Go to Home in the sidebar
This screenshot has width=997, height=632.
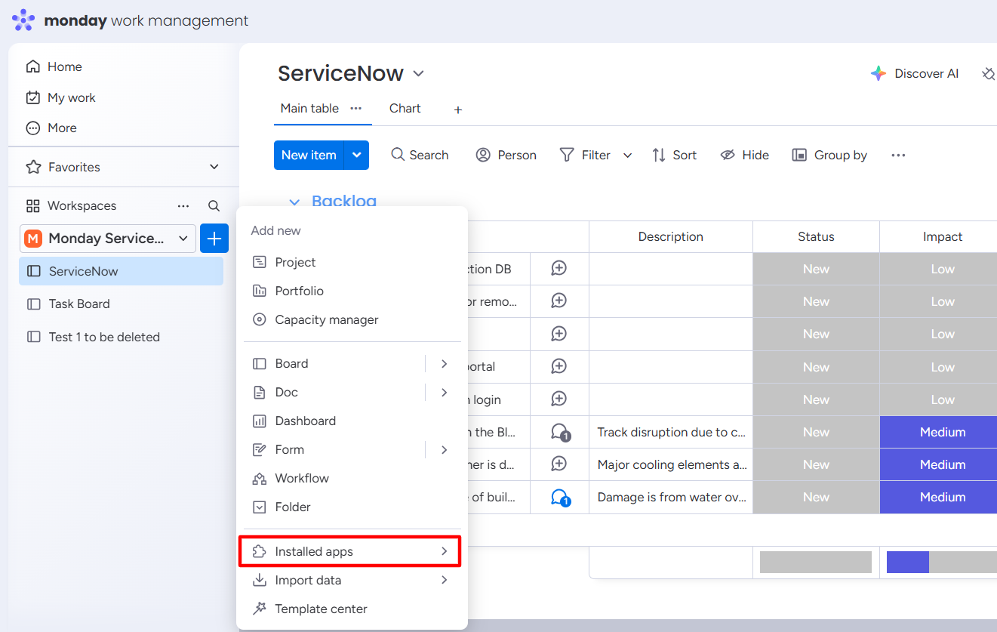pos(54,66)
